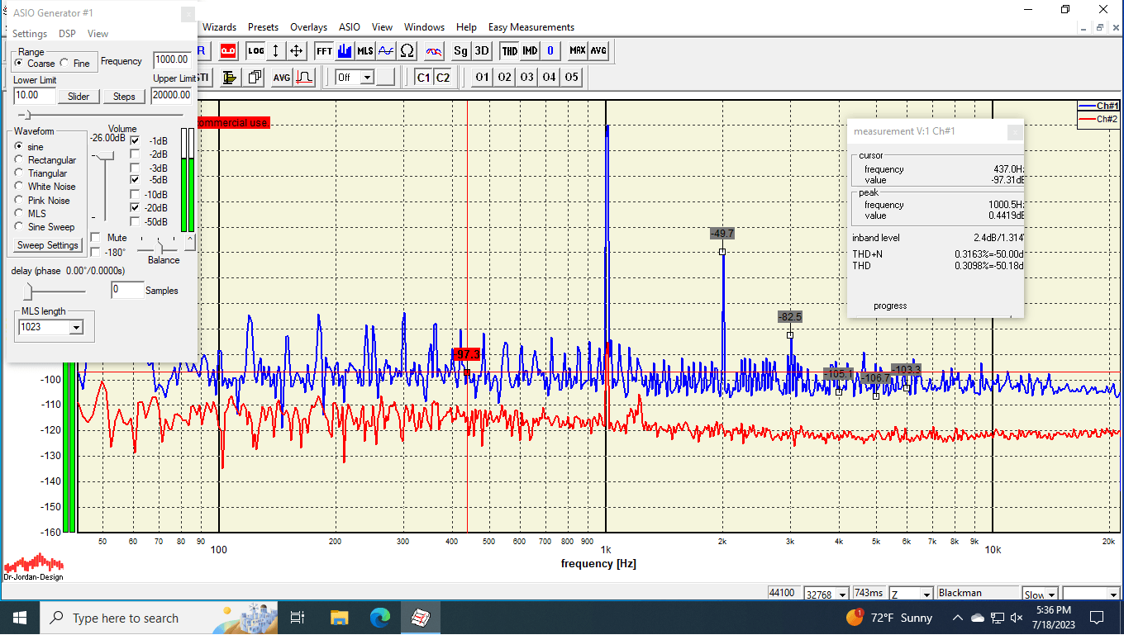Select the Rectangular waveform option

point(19,159)
